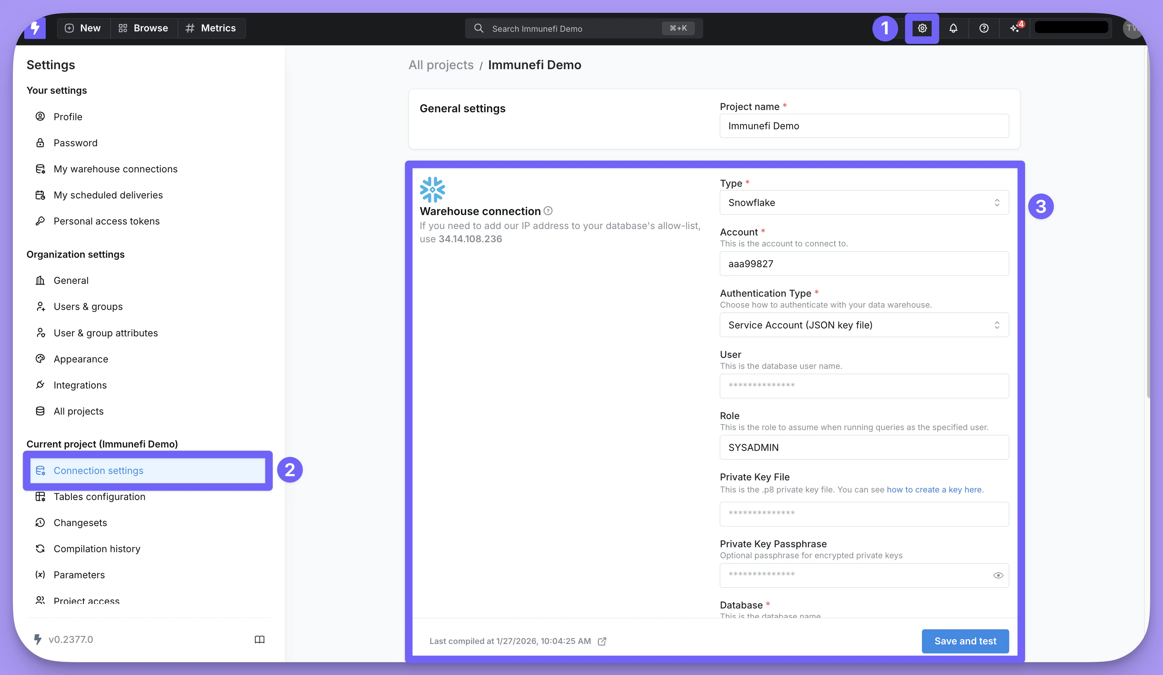Open the last compiled external link icon
The width and height of the screenshot is (1163, 675).
click(602, 641)
